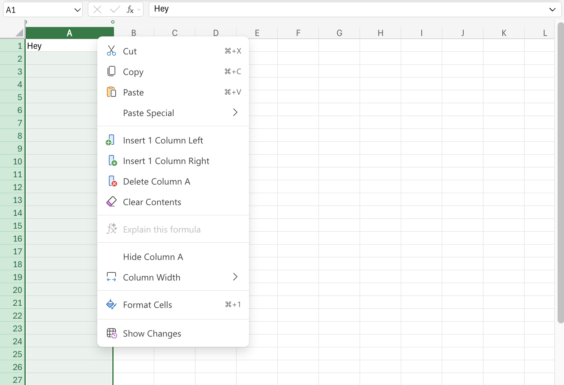Viewport: 564px width, 385px height.
Task: Cancel entry with the formula bar X button
Action: [98, 9]
